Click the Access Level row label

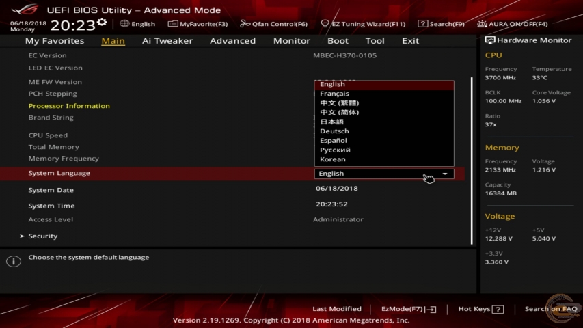[51, 219]
